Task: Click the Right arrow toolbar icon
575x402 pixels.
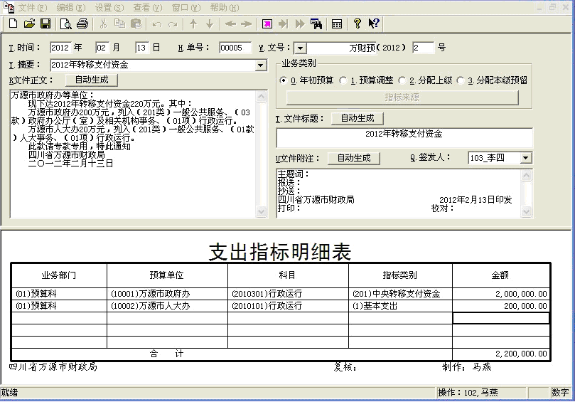Action: click(x=246, y=24)
